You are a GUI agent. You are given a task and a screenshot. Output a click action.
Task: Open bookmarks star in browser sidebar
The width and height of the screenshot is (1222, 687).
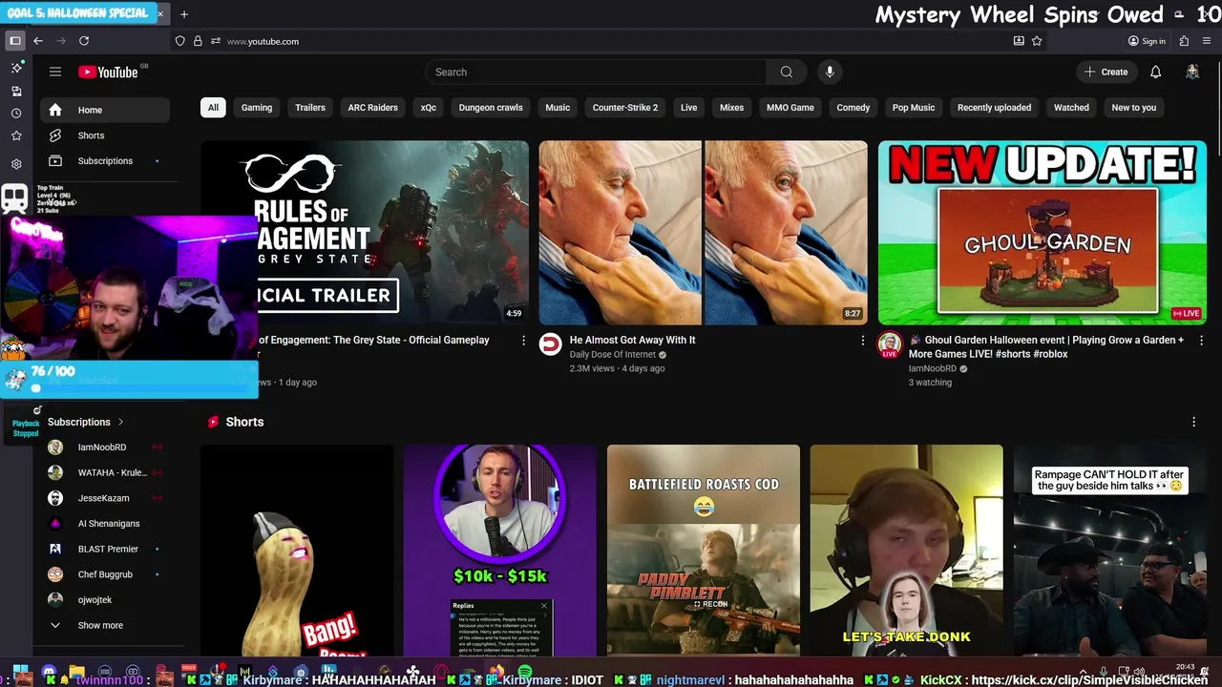coord(16,136)
